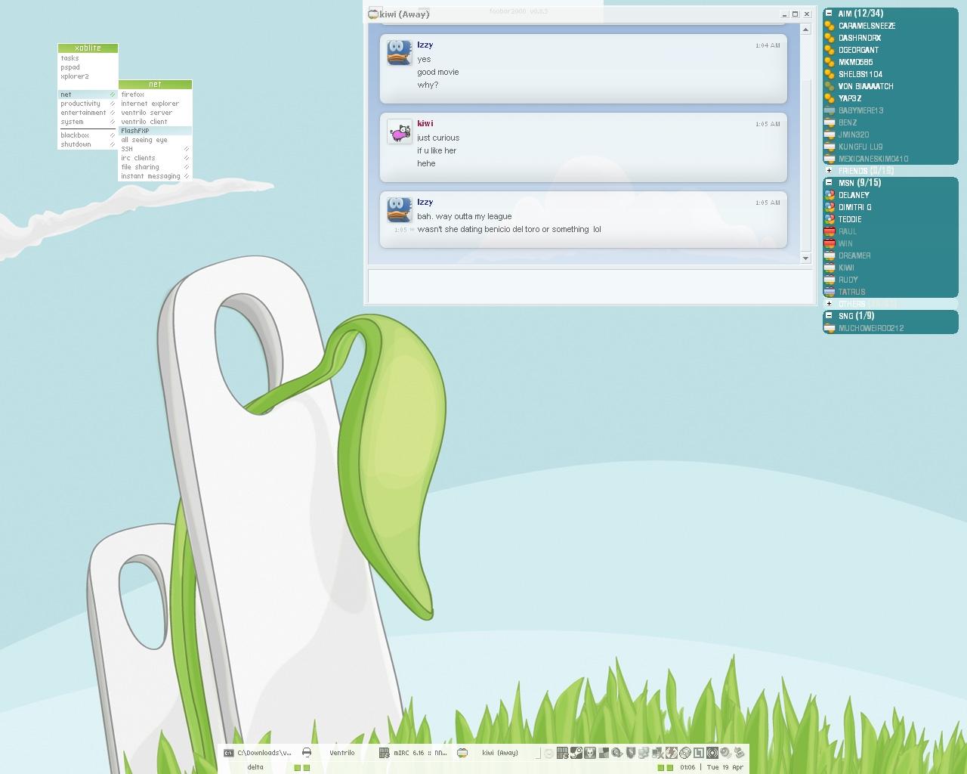Click icon next to MUCHOWEIRDO212

[x=830, y=328]
